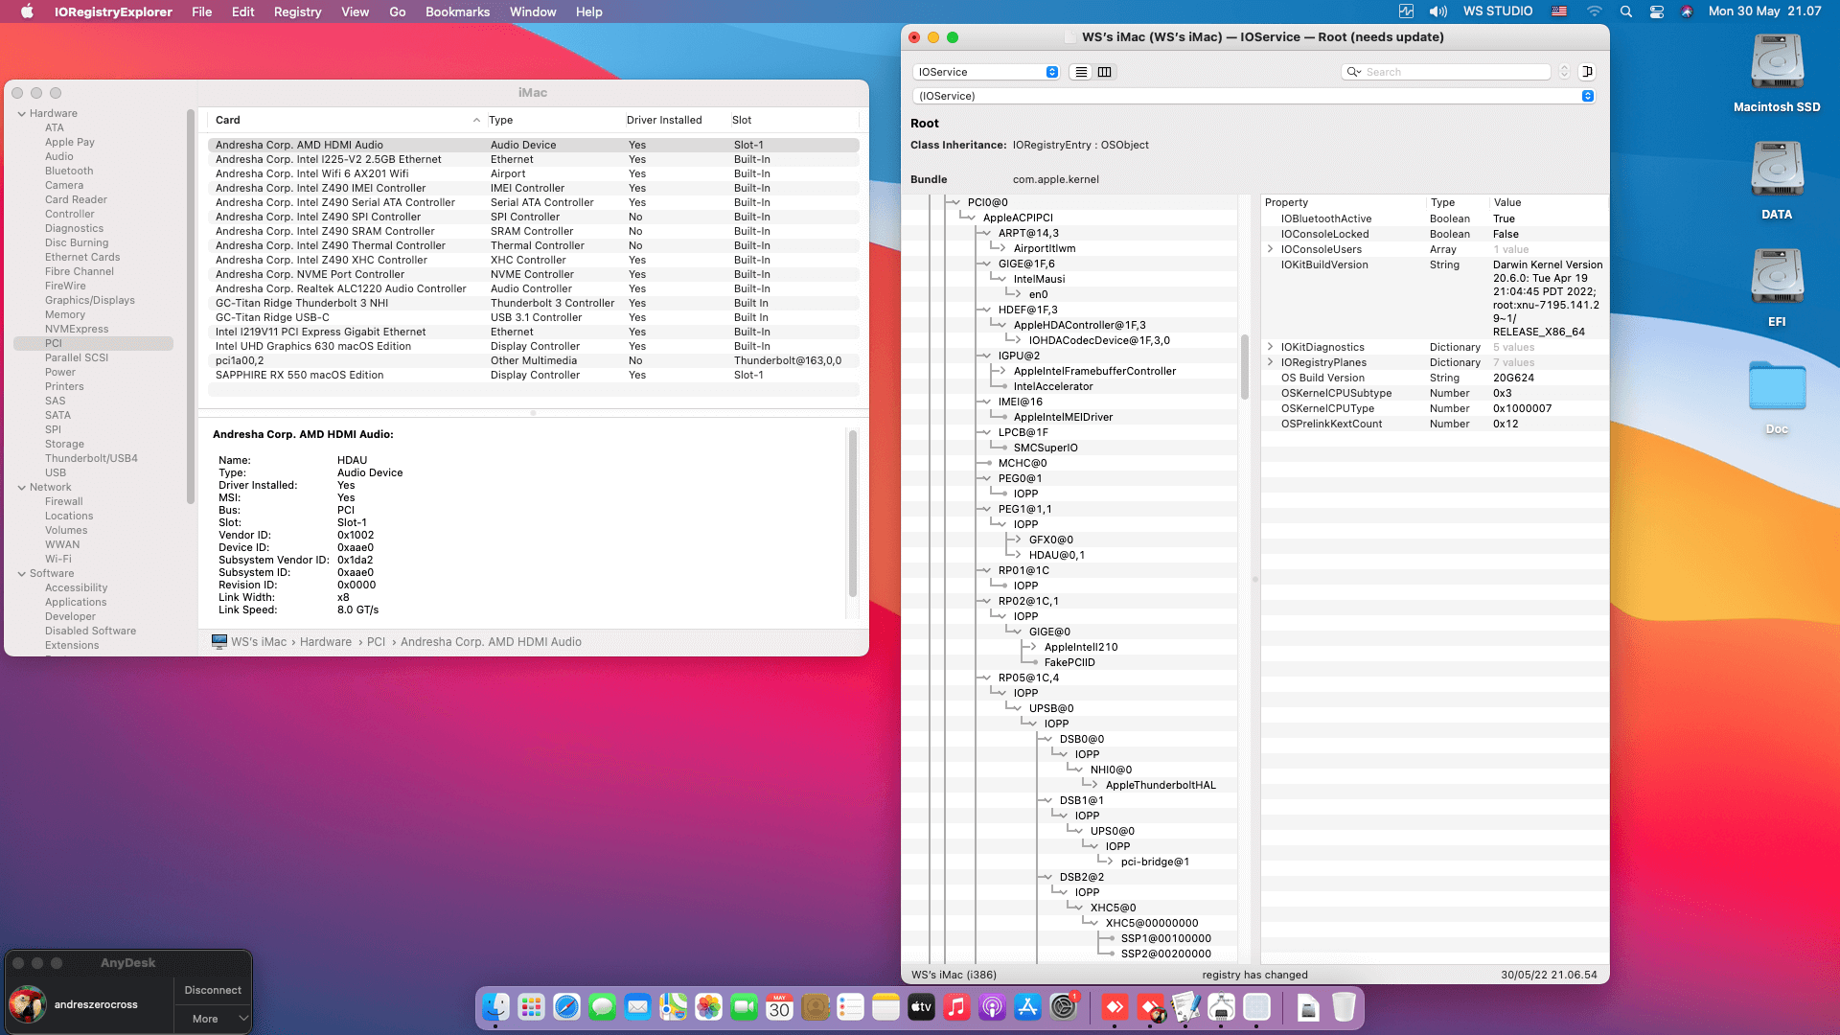Screen dimensions: 1840x1035
Task: Open the Registry menu
Action: (x=297, y=11)
